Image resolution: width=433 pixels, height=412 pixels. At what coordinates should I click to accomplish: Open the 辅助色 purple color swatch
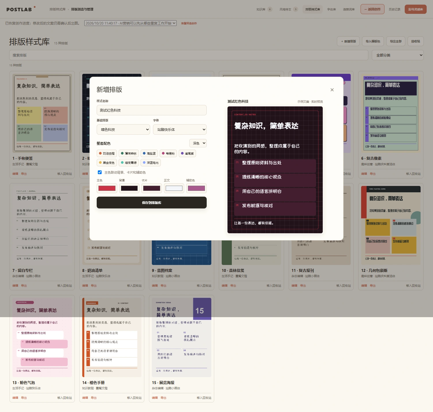click(196, 188)
